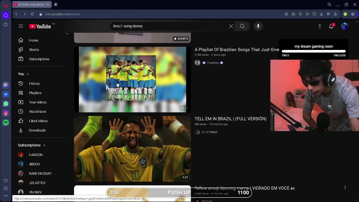Open the pinboard edit icon in toolbar
Image resolution: width=359 pixels, height=202 pixels.
pos(286,14)
